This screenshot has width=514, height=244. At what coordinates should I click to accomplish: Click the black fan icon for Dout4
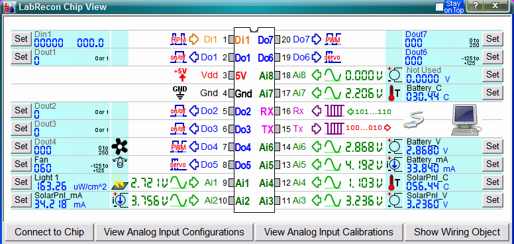120,147
